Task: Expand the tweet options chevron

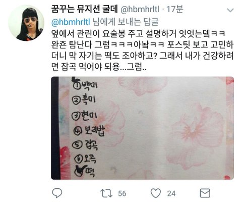Action: point(230,10)
